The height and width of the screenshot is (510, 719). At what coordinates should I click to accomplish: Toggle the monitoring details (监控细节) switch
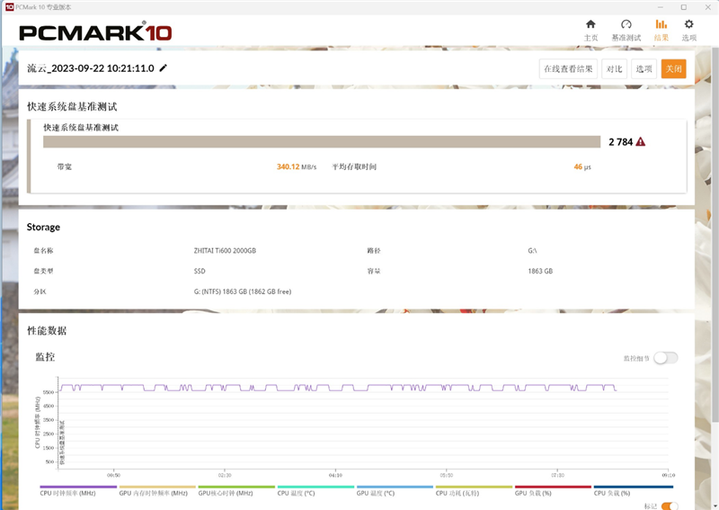[x=665, y=358]
